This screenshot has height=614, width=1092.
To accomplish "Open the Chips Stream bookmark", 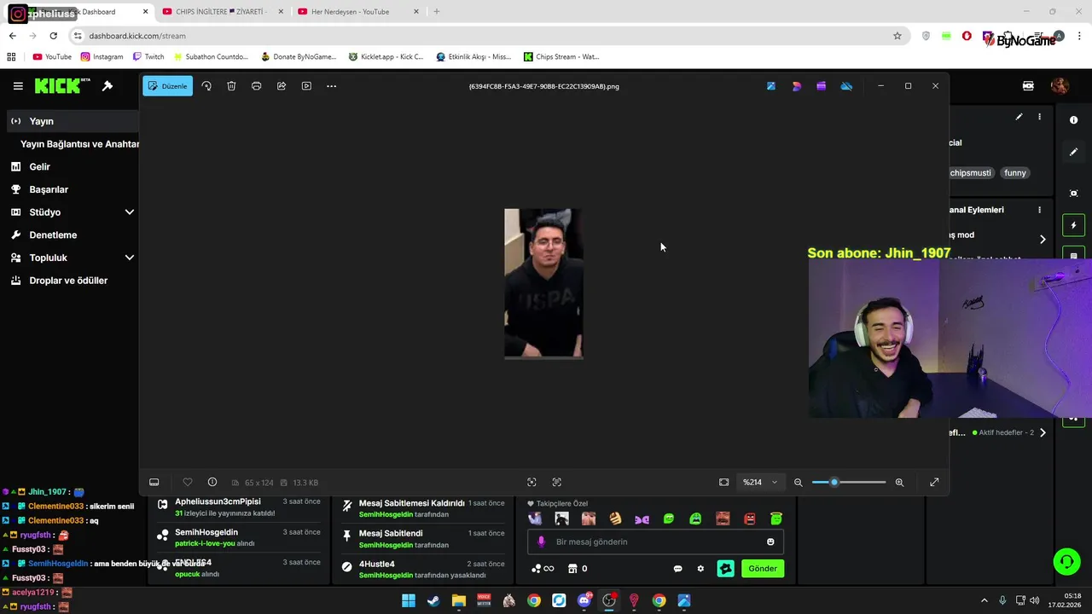I will pyautogui.click(x=561, y=57).
